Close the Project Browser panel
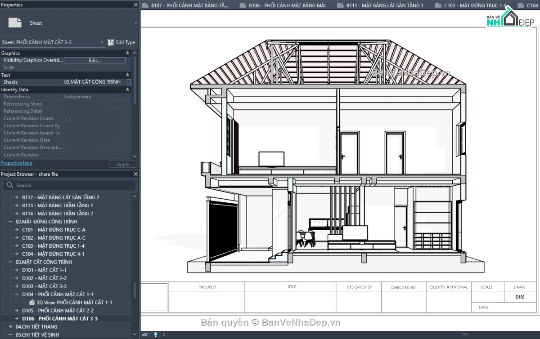Image resolution: width=540 pixels, height=339 pixels. click(136, 174)
